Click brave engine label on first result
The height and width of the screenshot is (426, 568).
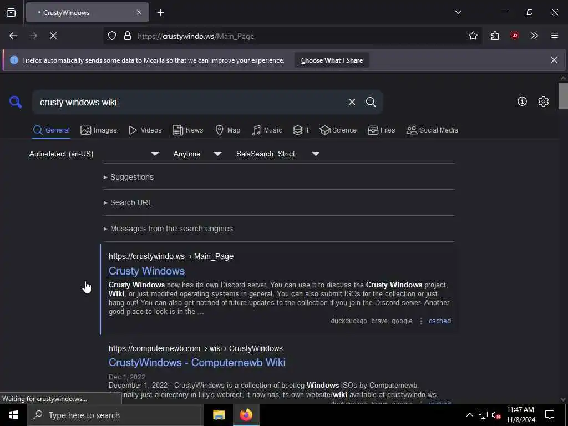pos(379,321)
